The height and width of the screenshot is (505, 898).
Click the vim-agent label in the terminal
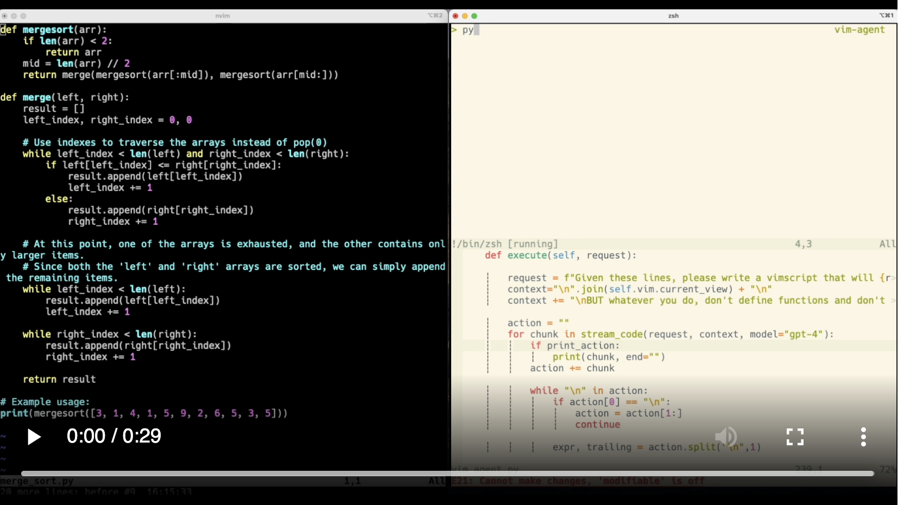[859, 30]
